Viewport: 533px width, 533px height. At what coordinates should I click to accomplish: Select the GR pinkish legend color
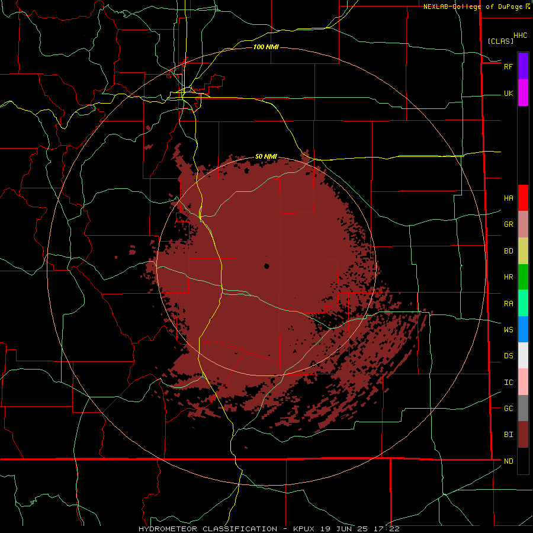(523, 224)
